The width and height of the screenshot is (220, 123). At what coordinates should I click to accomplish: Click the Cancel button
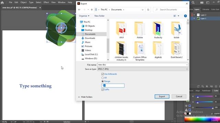coord(179,96)
